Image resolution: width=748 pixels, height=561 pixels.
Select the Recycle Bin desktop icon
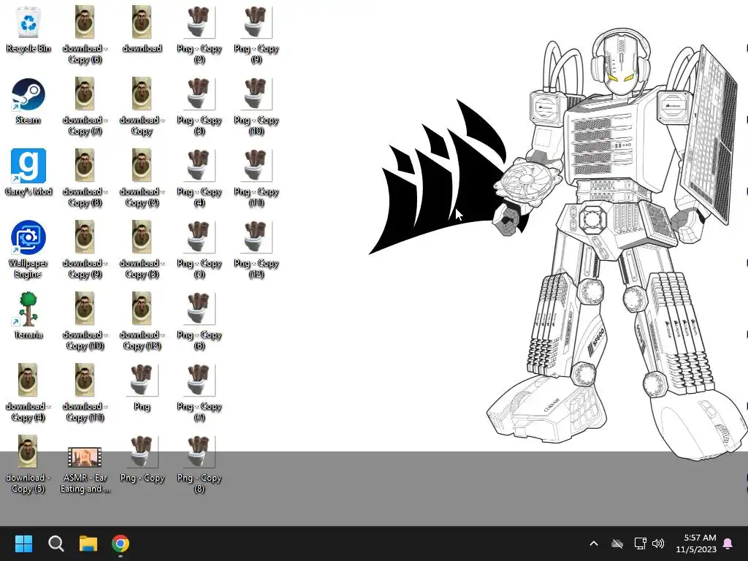point(28,29)
